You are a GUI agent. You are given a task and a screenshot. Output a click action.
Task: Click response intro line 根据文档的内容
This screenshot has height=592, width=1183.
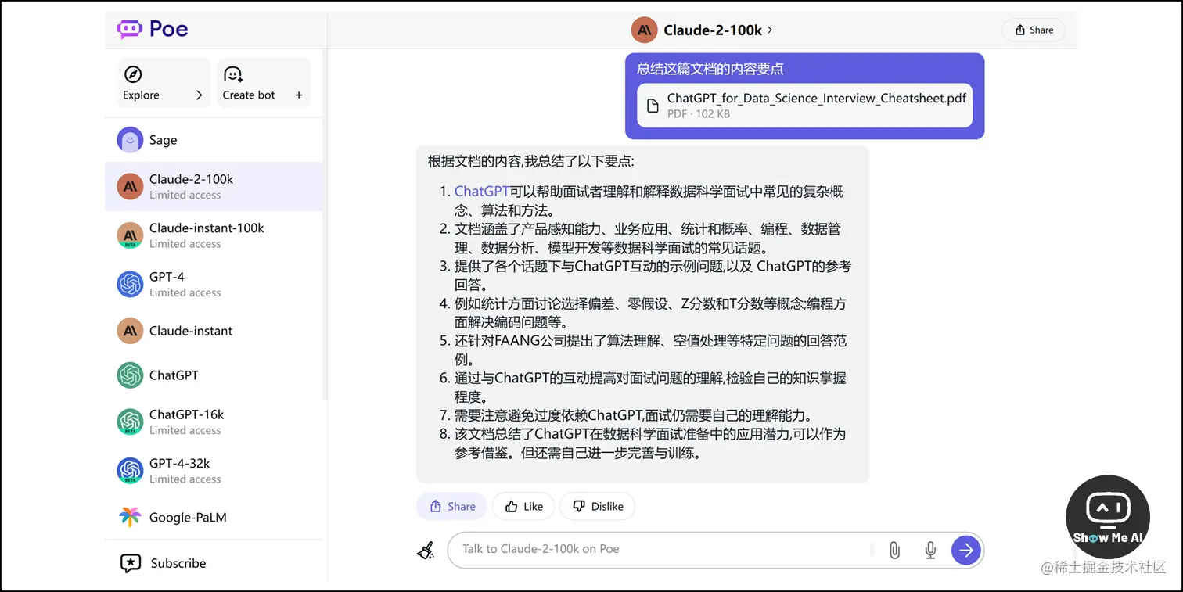[531, 162]
